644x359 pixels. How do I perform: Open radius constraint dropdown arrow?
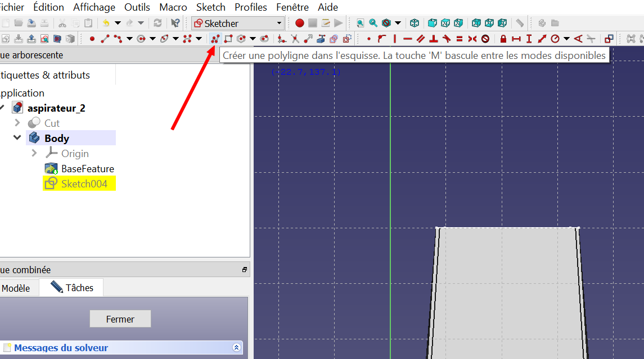[567, 39]
